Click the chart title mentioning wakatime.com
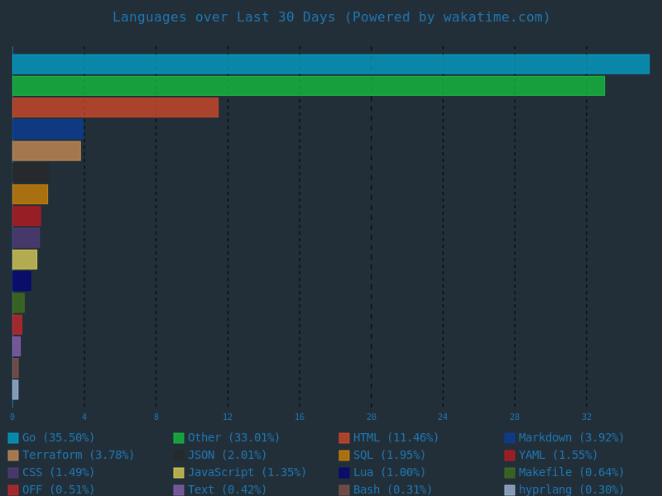Screen dimensions: 662x496 [331, 17]
